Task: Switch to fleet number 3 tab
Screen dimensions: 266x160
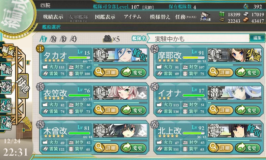Action: (63, 39)
